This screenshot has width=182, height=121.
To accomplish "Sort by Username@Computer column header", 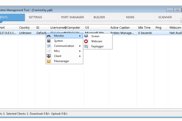I will (x=66, y=28).
